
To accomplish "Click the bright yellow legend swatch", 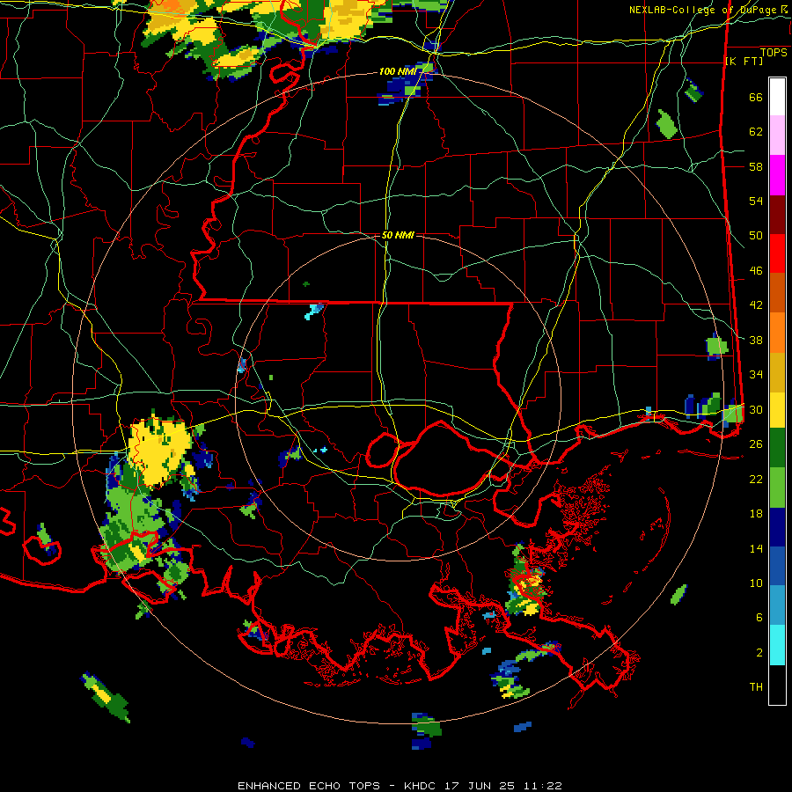I will (x=777, y=409).
